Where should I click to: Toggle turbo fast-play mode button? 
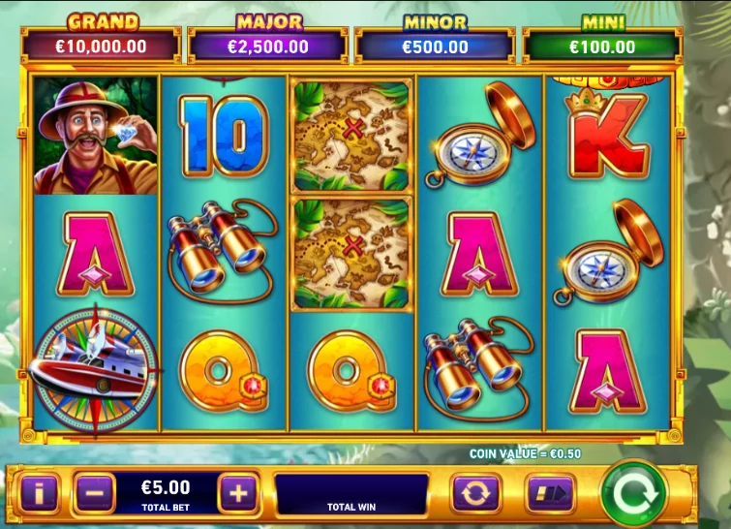[550, 492]
